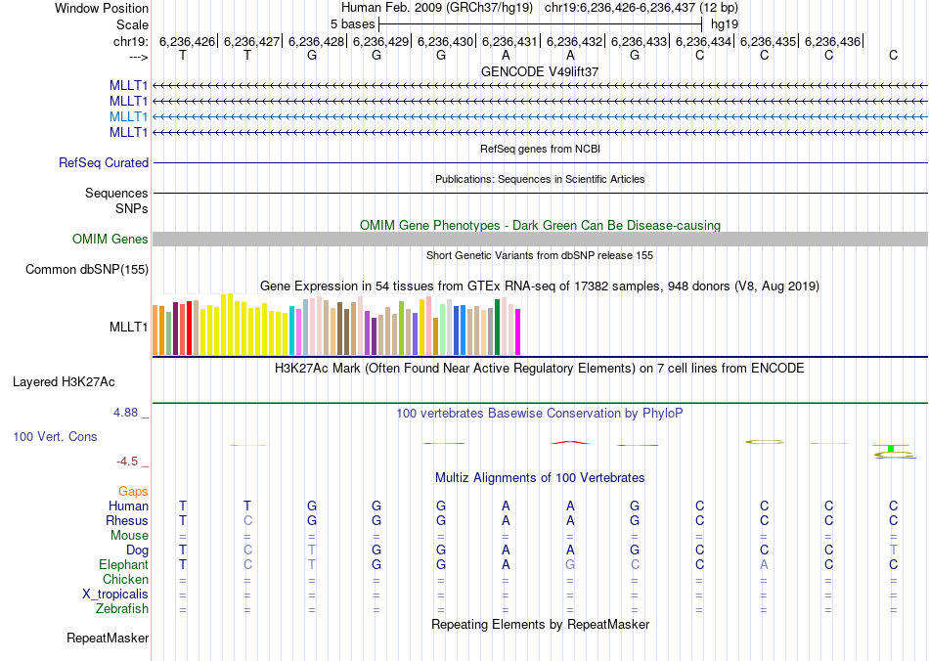
Task: Click the orange Gaps label
Action: pos(133,492)
